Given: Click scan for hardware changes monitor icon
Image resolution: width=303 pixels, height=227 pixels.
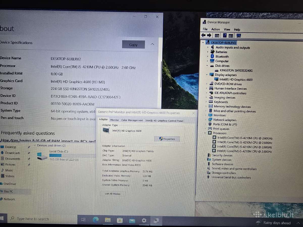Looking at the screenshot, I should (x=239, y=36).
